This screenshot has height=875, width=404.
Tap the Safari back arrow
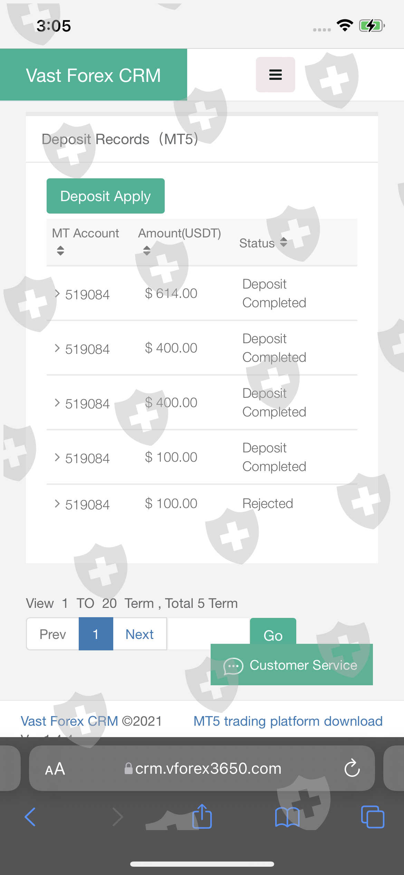click(x=30, y=817)
